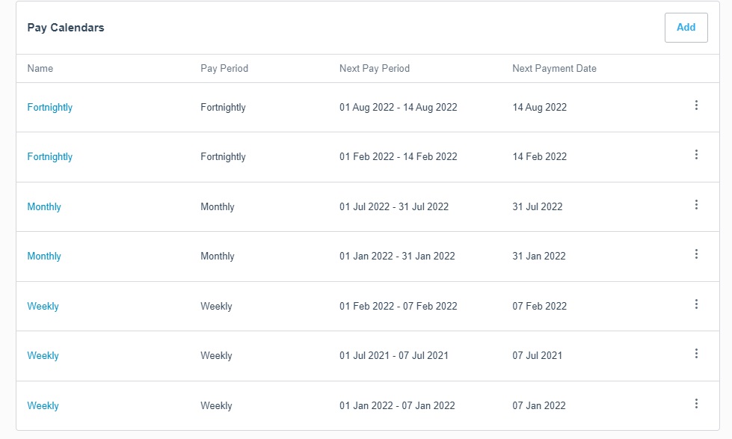
Task: Click the Next Payment Date column header
Action: (x=554, y=69)
